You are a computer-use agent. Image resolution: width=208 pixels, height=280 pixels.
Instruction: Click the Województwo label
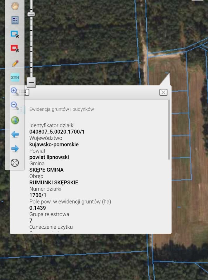click(46, 138)
